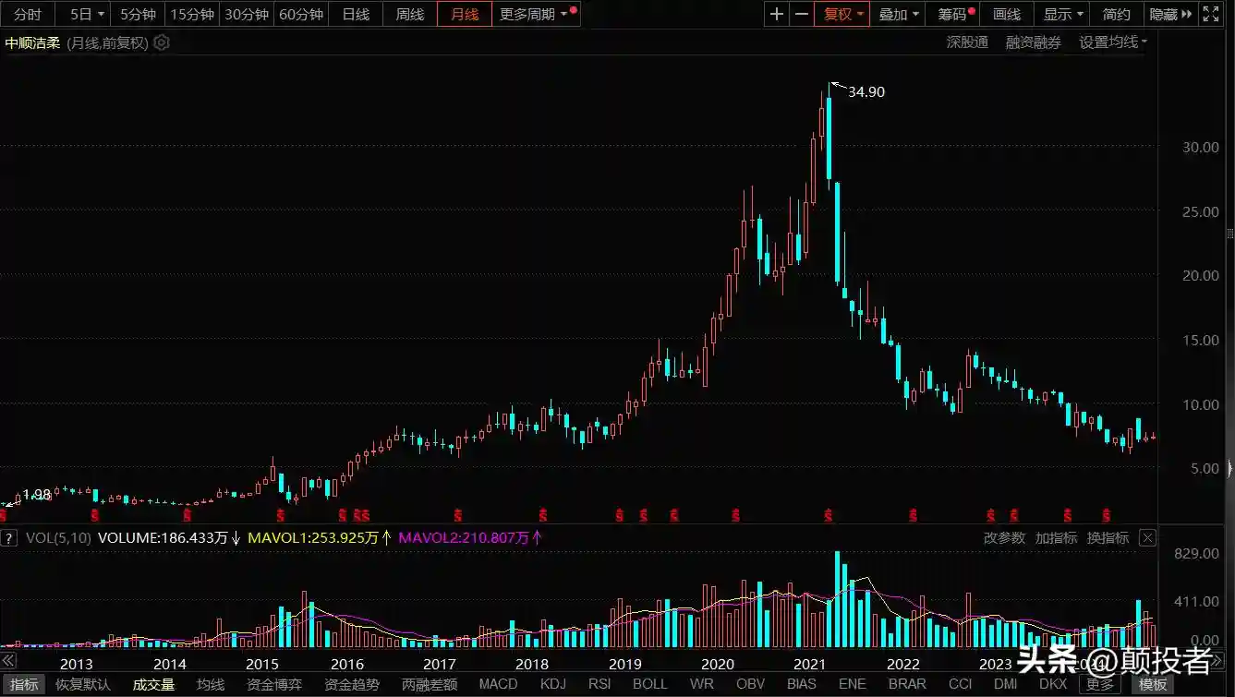Click the 深股通 link
The width and height of the screenshot is (1235, 697).
967,42
